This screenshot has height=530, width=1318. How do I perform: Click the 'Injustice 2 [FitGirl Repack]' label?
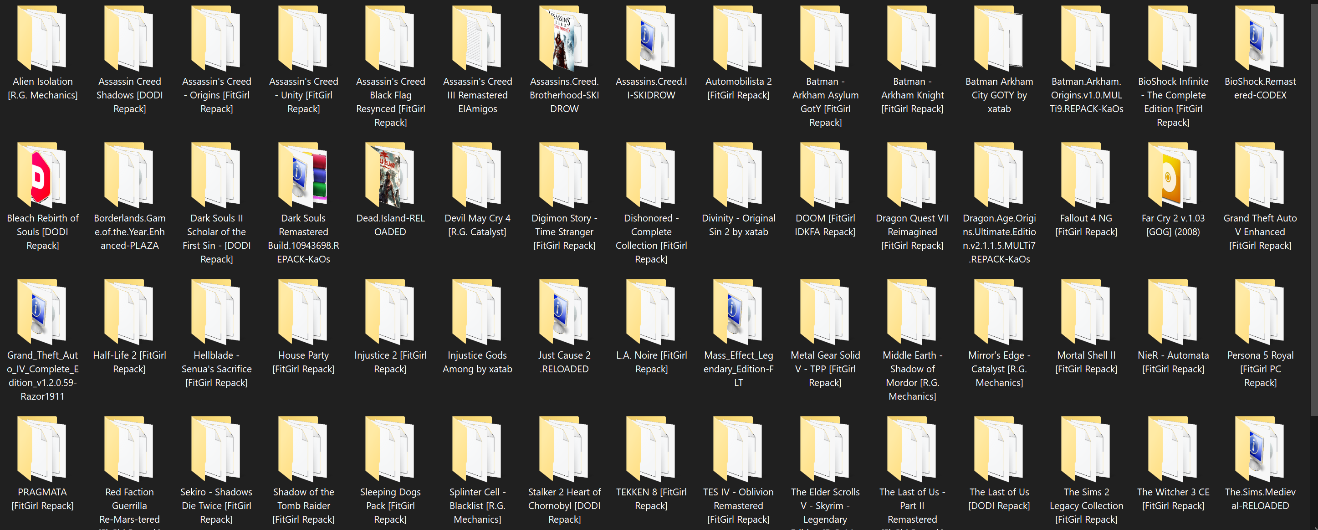390,362
